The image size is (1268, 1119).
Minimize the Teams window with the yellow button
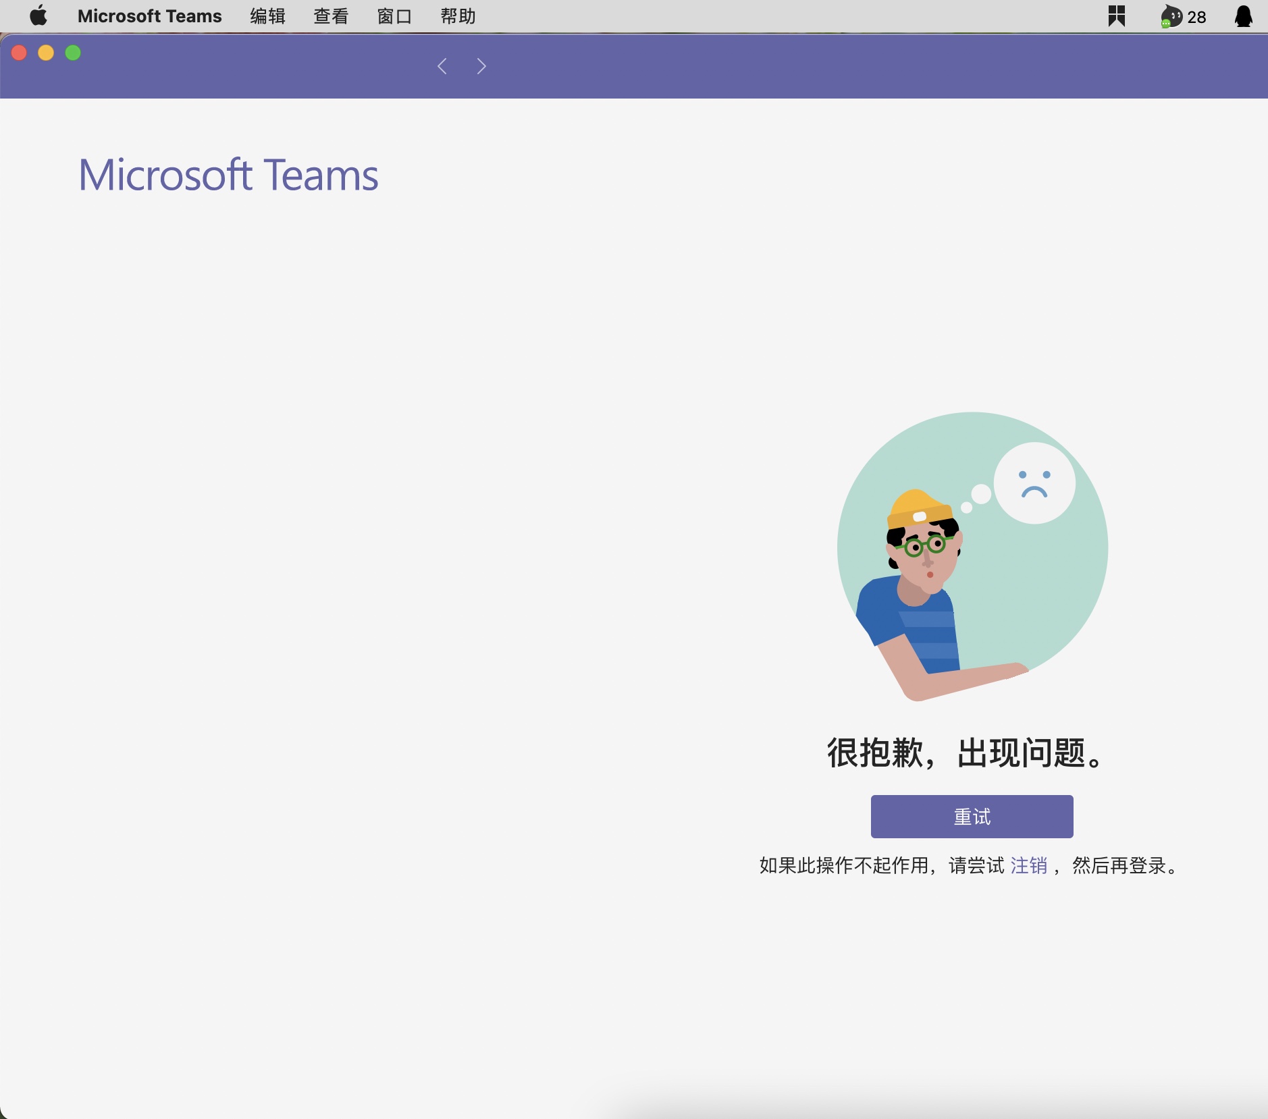tap(46, 53)
